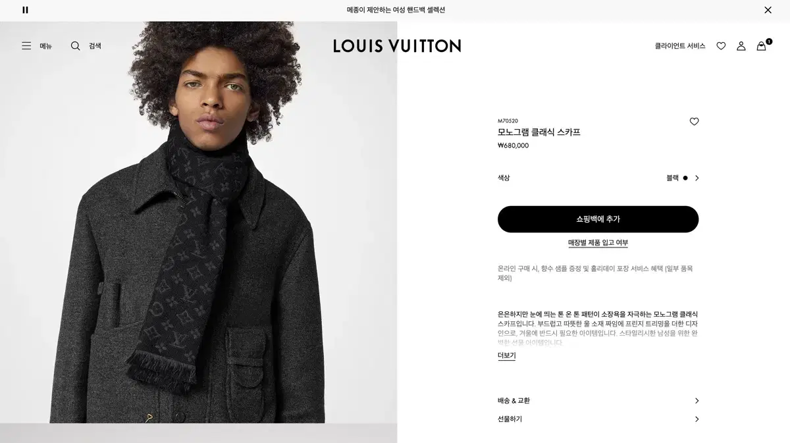Open 매장별 제품 입고 여부 link

point(598,243)
